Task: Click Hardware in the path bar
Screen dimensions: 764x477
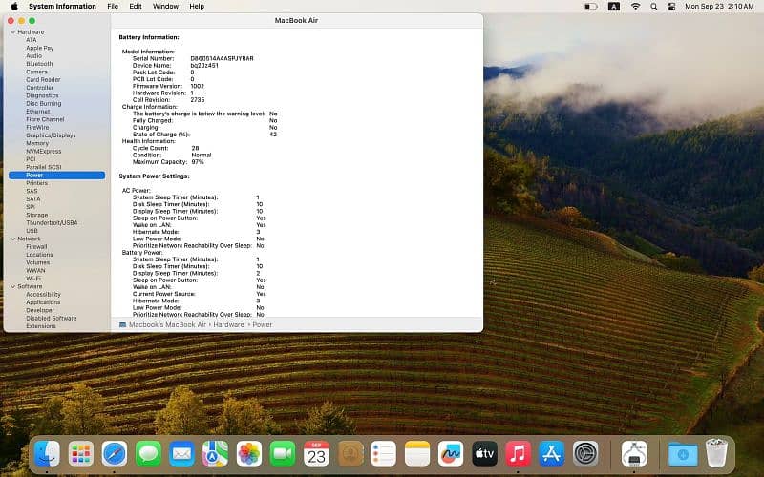Action: [228, 324]
